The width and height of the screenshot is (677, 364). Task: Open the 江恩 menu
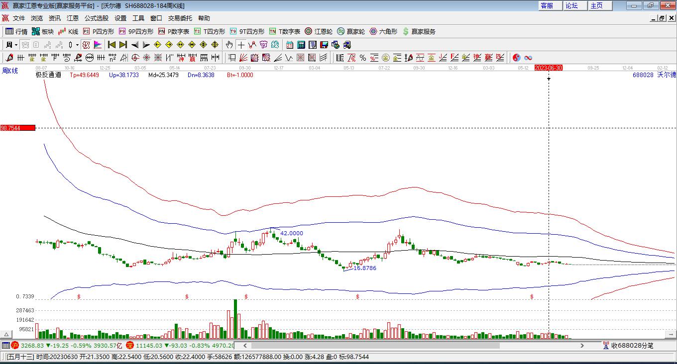point(73,18)
